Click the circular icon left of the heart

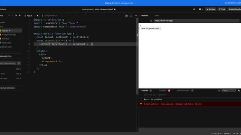[194, 9]
